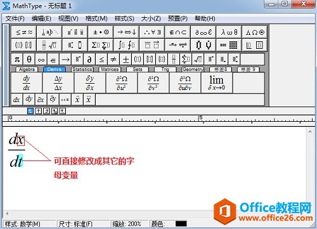Viewport: 317px width, 229px height.
Task: Select the decimal tab stop type
Action: click(63, 111)
